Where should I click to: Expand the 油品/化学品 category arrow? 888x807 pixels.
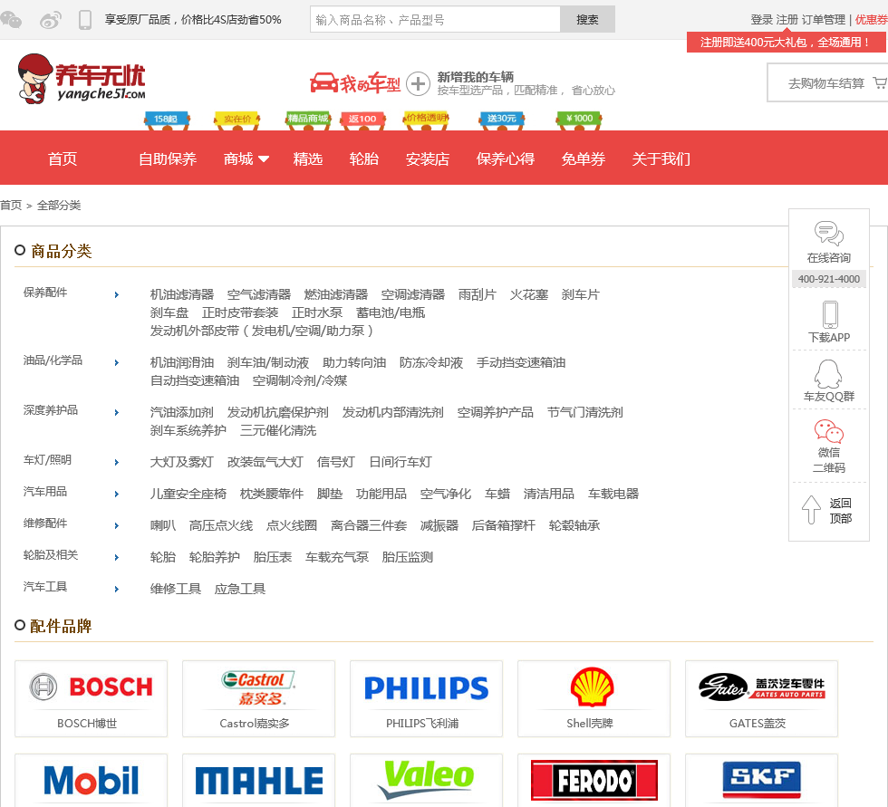pos(117,363)
